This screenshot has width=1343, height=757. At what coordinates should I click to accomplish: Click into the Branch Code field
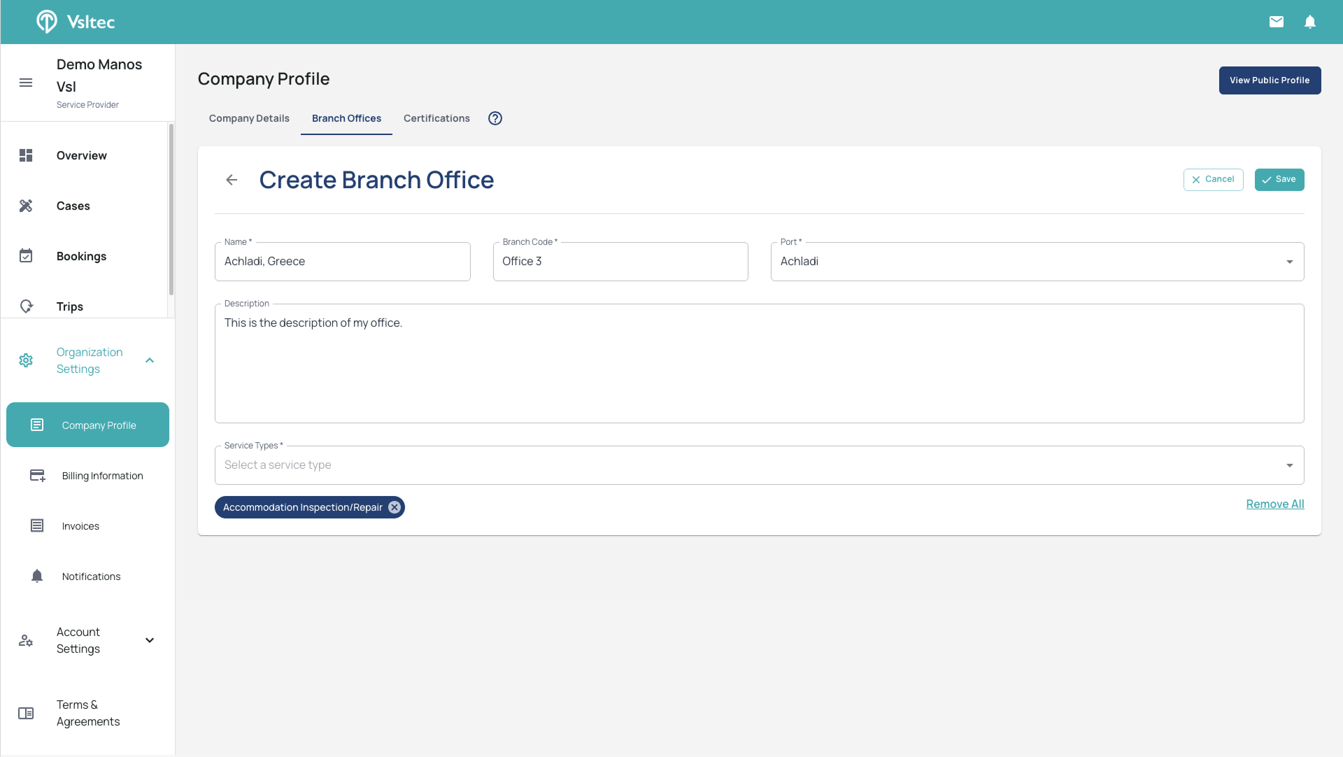[620, 262]
